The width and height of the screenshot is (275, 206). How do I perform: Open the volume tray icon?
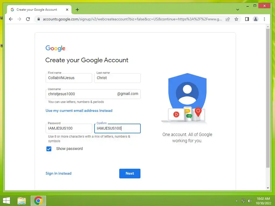coord(249,201)
